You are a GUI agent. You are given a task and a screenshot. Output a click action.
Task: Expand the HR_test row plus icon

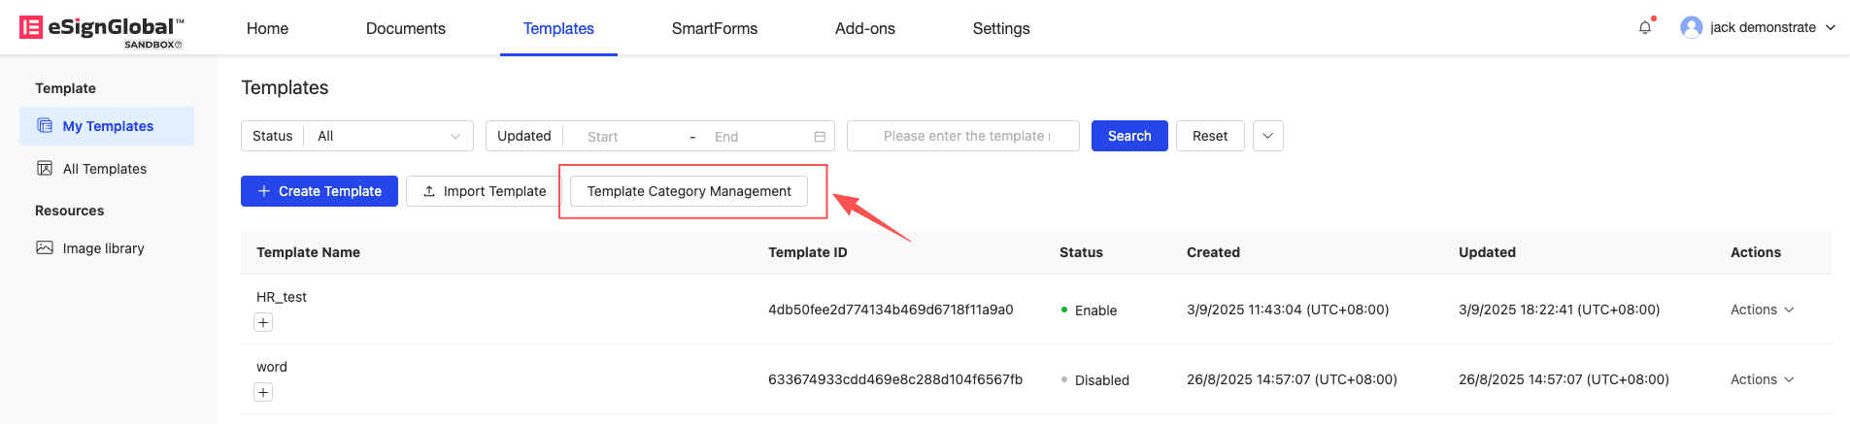click(263, 322)
